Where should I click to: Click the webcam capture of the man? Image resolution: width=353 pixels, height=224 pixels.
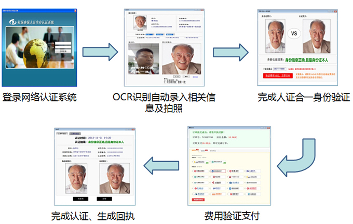(x=144, y=60)
